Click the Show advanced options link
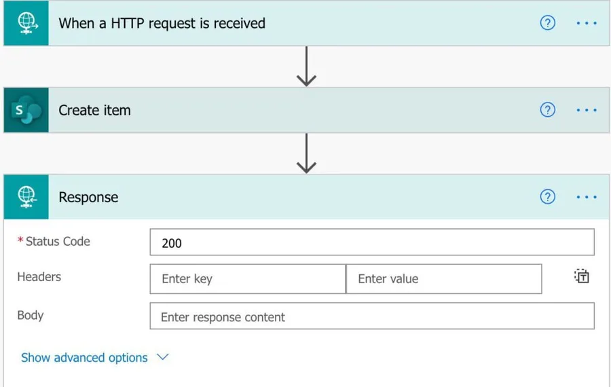Screen dimensions: 611x387 84,358
